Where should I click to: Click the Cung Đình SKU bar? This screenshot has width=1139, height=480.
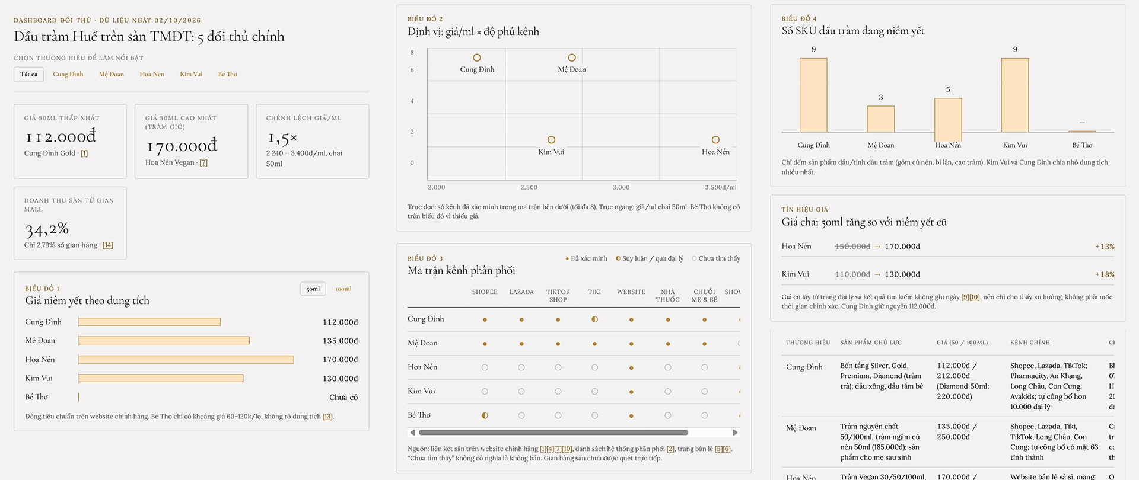(813, 95)
